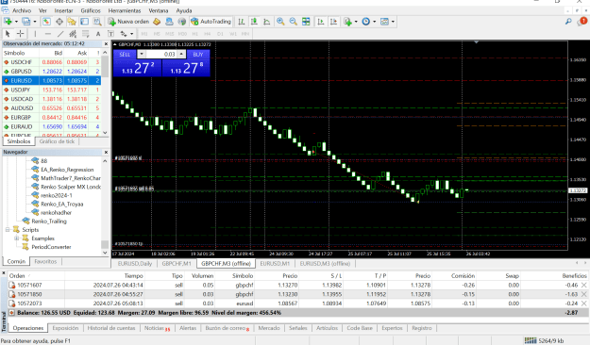Click the chart shift triangle marker
The width and height of the screenshot is (590, 345).
(477, 42)
